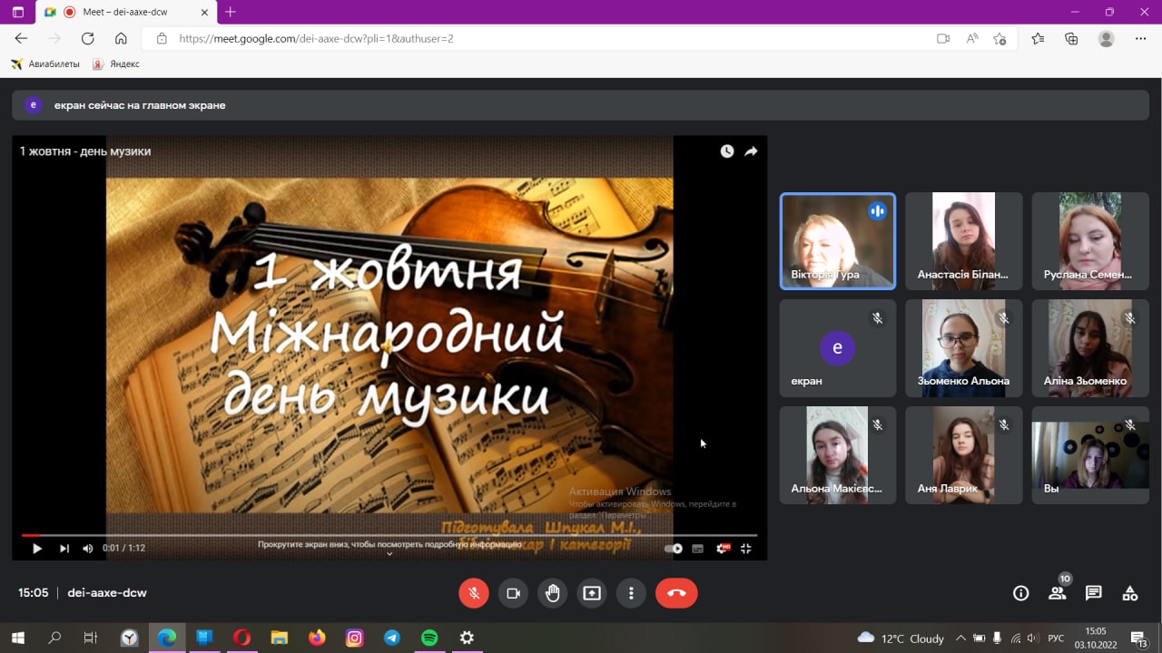The width and height of the screenshot is (1162, 653).
Task: Open Meet's more options three-dot menu
Action: pos(631,593)
